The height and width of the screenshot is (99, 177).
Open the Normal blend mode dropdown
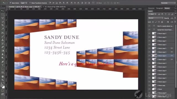pos(156,18)
